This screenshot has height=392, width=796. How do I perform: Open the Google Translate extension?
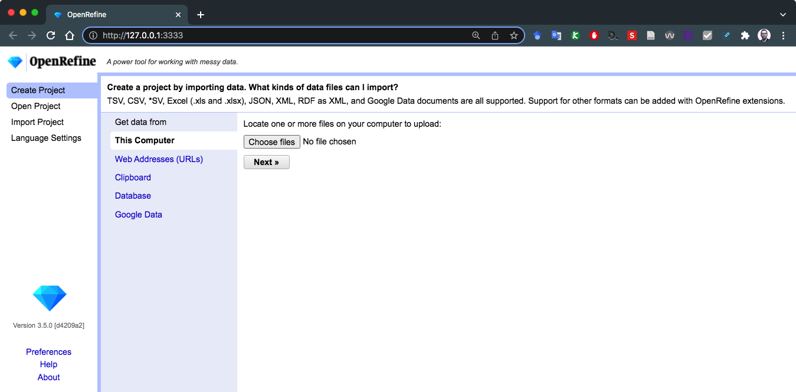(x=556, y=35)
